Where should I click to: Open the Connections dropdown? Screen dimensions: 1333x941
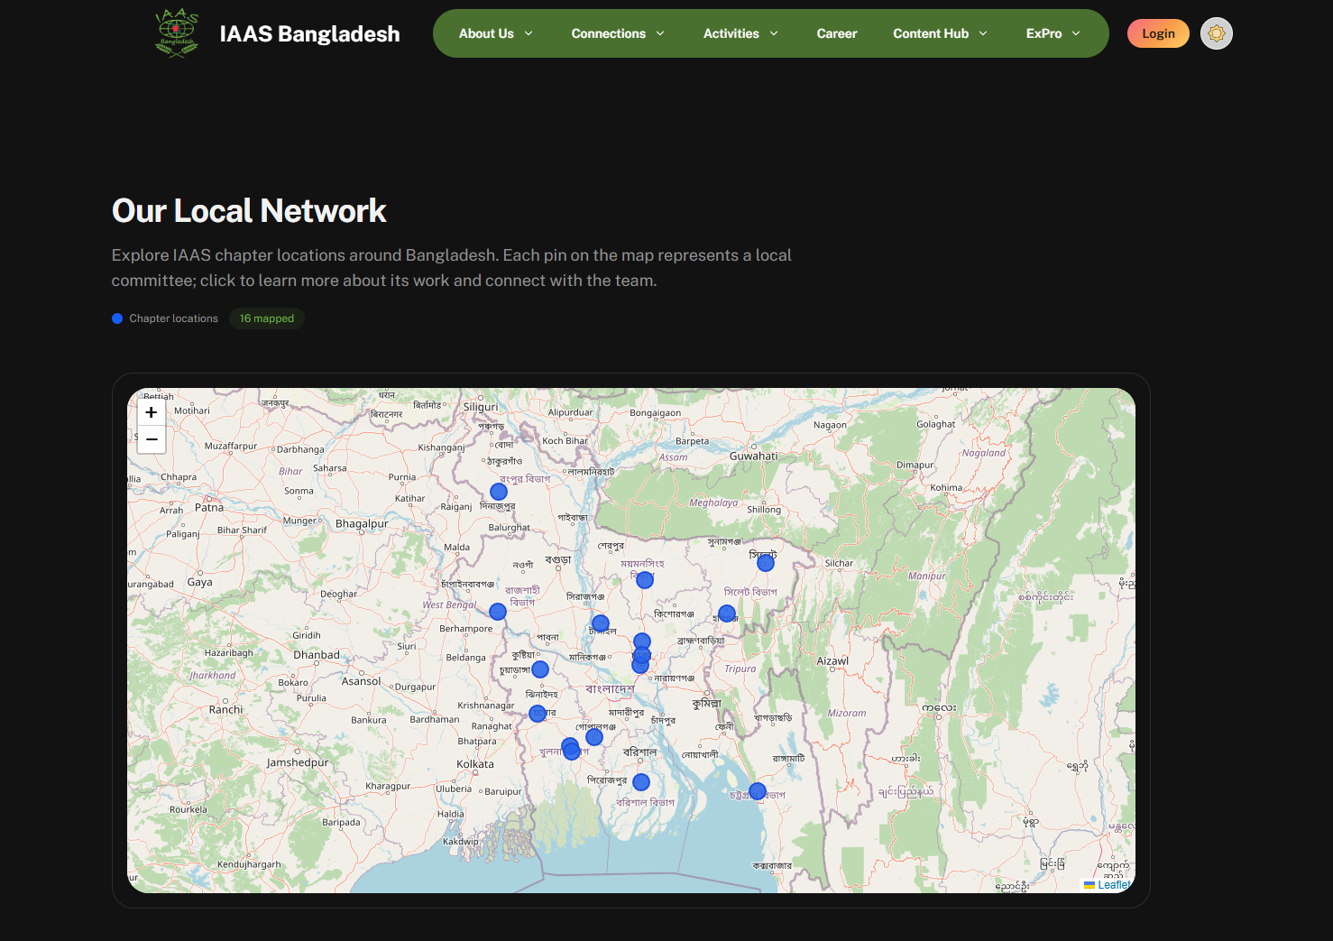(x=617, y=33)
